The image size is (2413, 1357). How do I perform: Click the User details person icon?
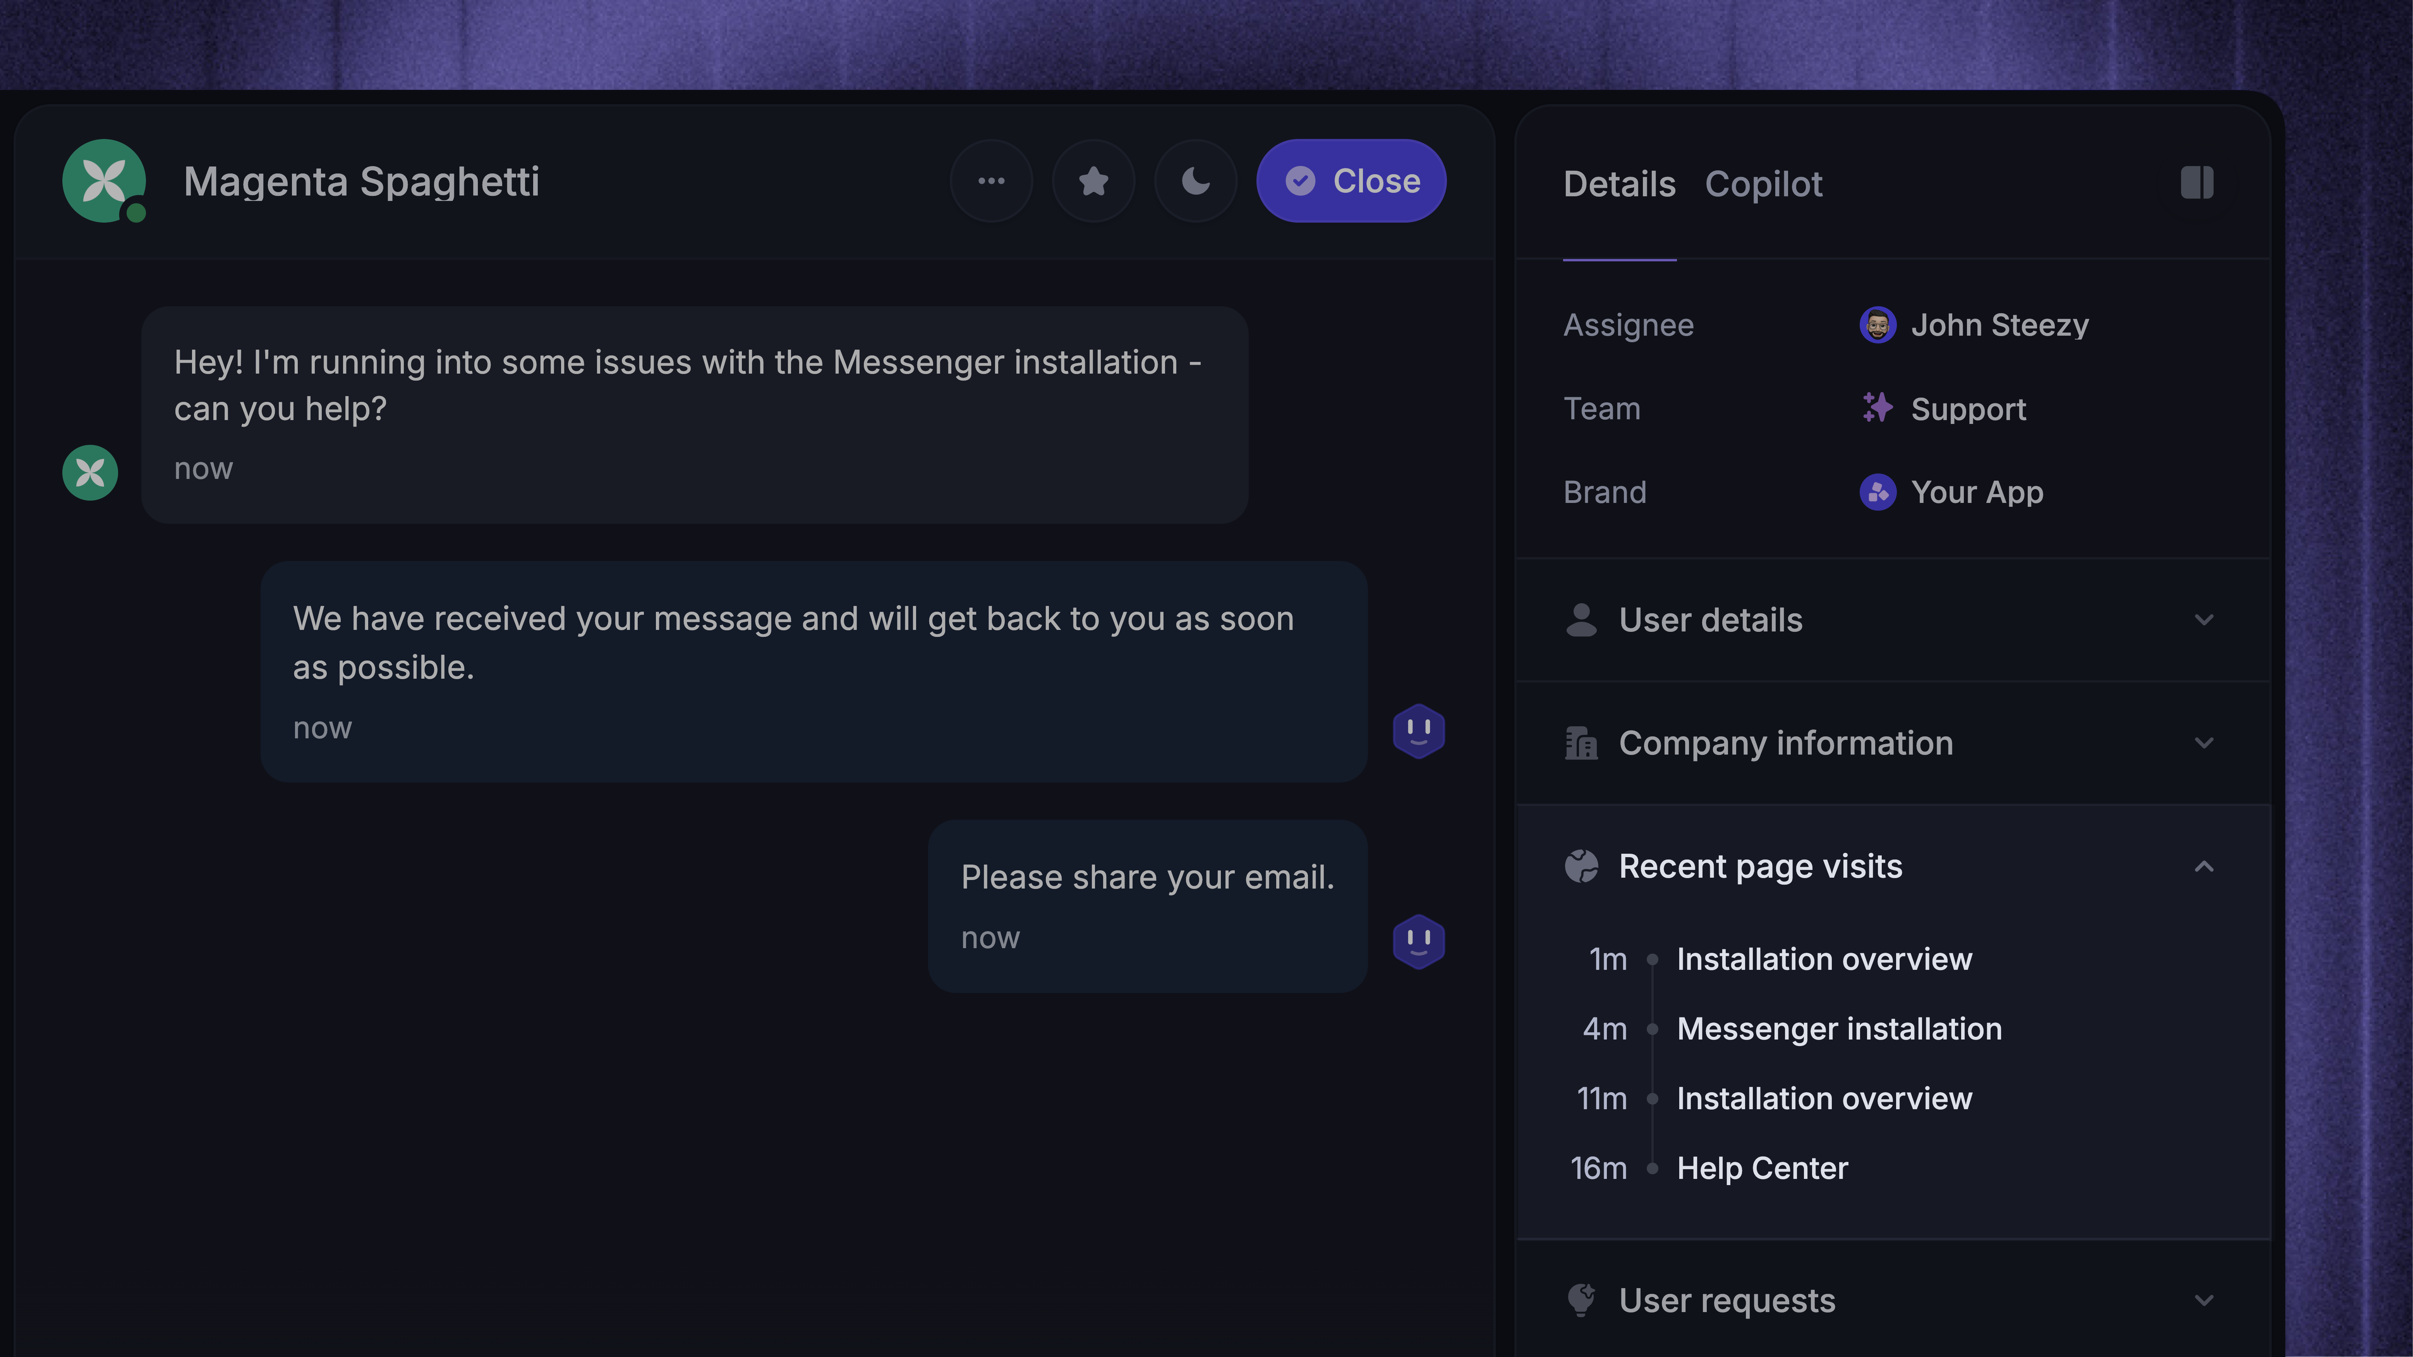pos(1581,620)
